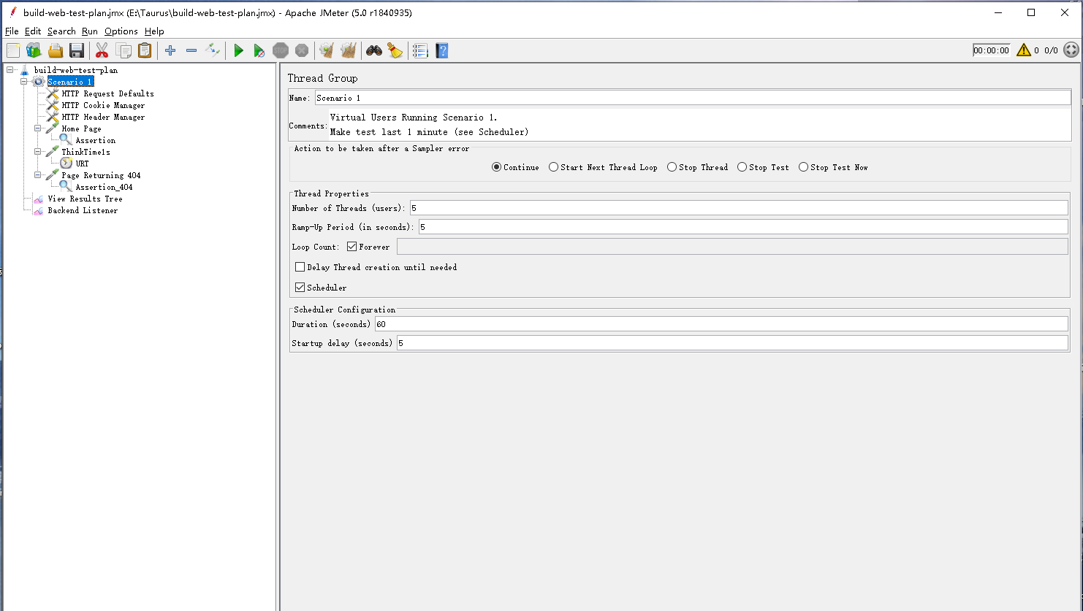Collapse the build-web-test-plan root node
Screen dimensions: 1083x611
[9, 70]
